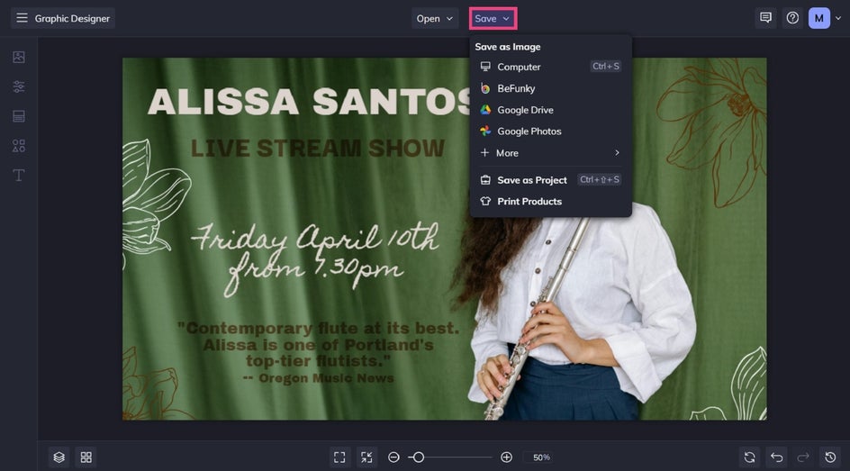
Task: Click the redo arrow icon
Action: click(803, 457)
